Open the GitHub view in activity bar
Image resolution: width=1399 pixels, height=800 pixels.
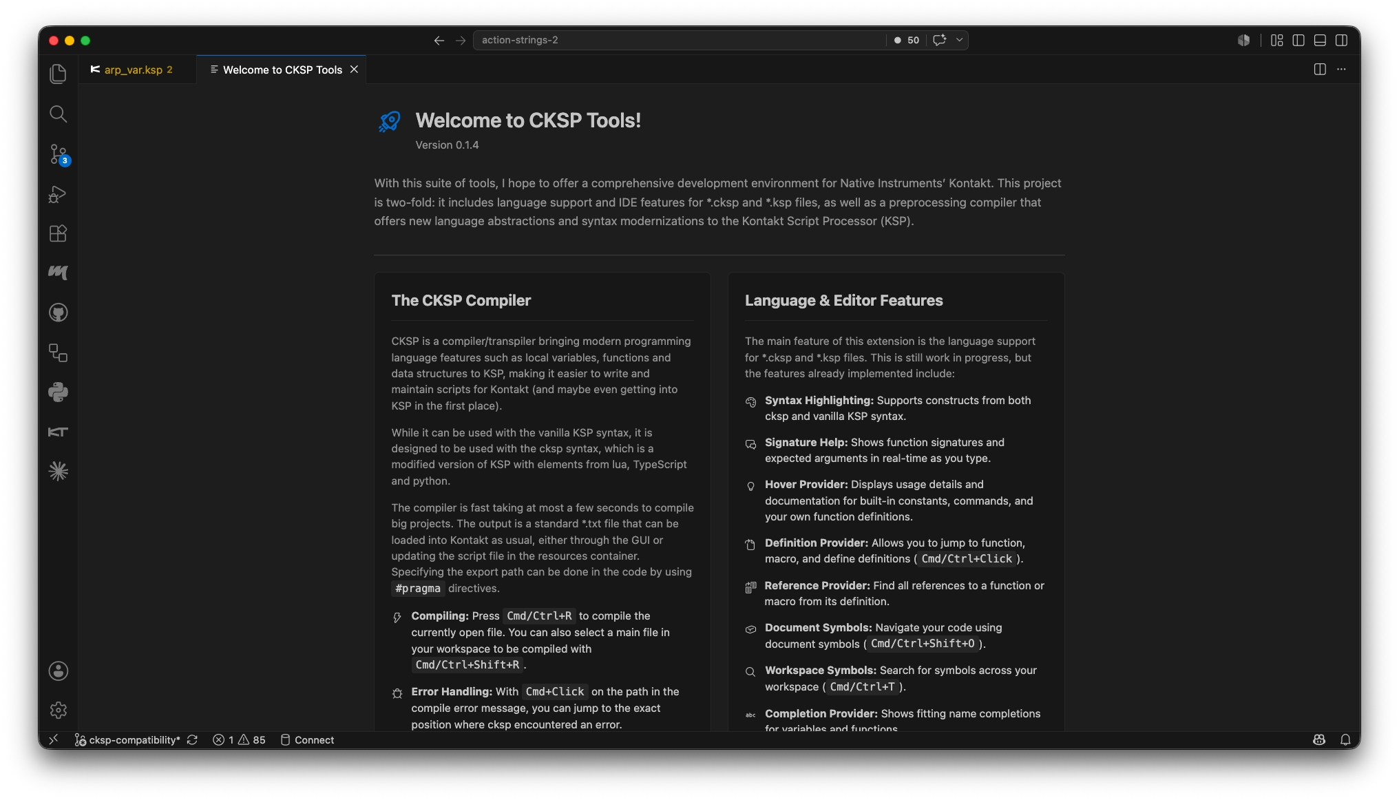pyautogui.click(x=59, y=313)
